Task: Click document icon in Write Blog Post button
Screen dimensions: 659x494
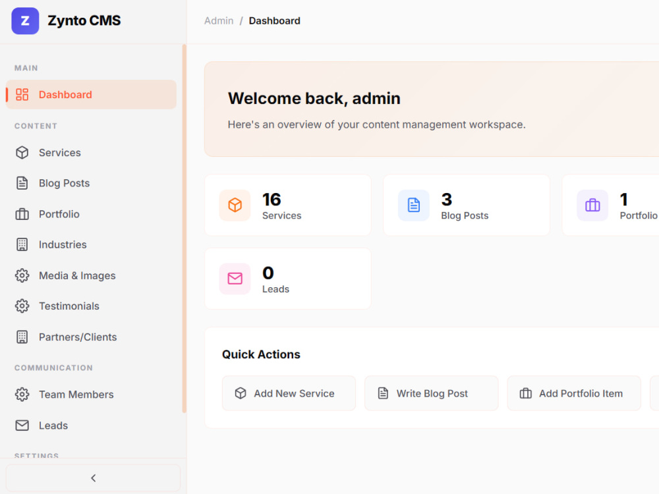Action: pos(383,393)
